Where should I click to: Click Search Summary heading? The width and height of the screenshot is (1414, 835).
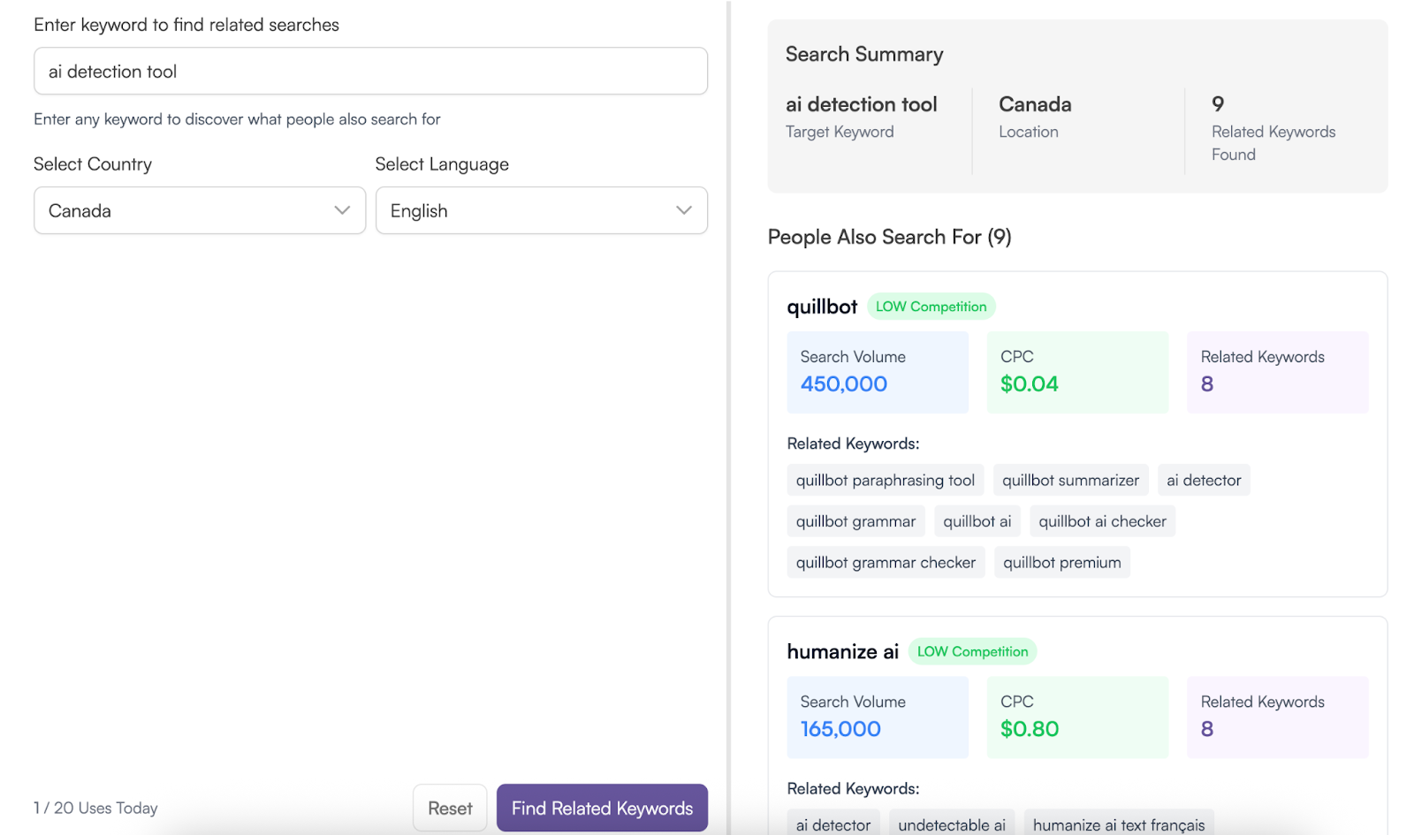tap(864, 54)
